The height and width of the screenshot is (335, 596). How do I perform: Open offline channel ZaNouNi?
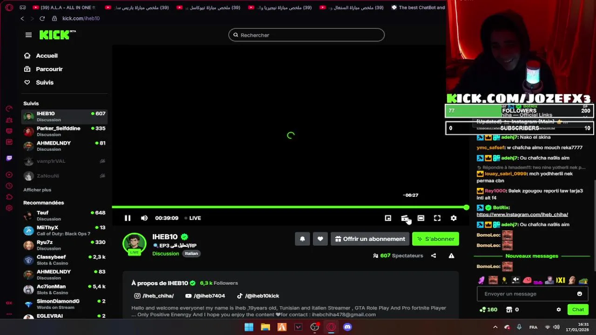(65, 176)
